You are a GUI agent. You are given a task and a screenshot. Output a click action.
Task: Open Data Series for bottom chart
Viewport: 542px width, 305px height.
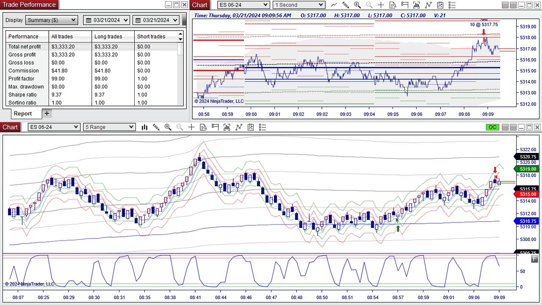[x=227, y=127]
